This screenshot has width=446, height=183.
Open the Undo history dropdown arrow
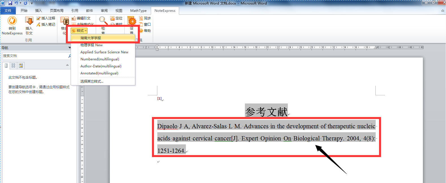(20, 3)
